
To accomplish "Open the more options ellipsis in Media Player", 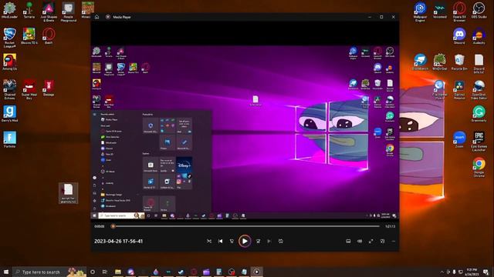I will coord(394,241).
